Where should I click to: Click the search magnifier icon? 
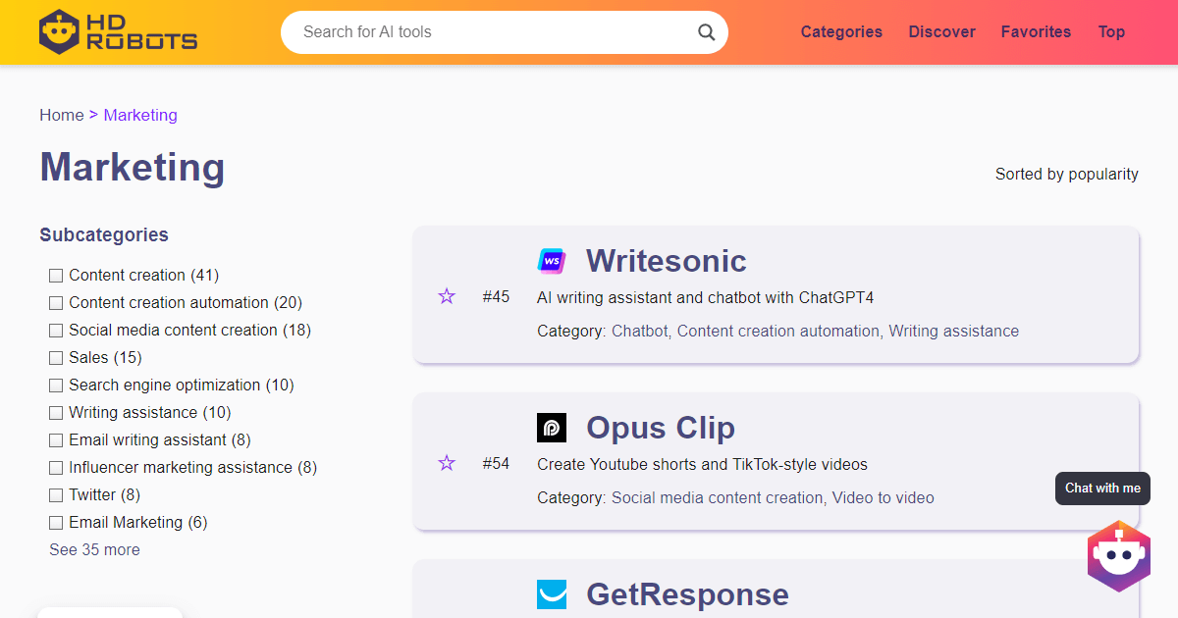(x=706, y=32)
